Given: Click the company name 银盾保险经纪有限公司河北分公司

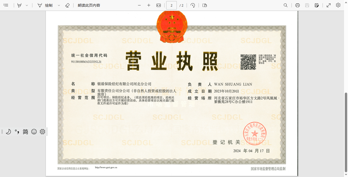Looking at the screenshot, I should click(x=124, y=84).
